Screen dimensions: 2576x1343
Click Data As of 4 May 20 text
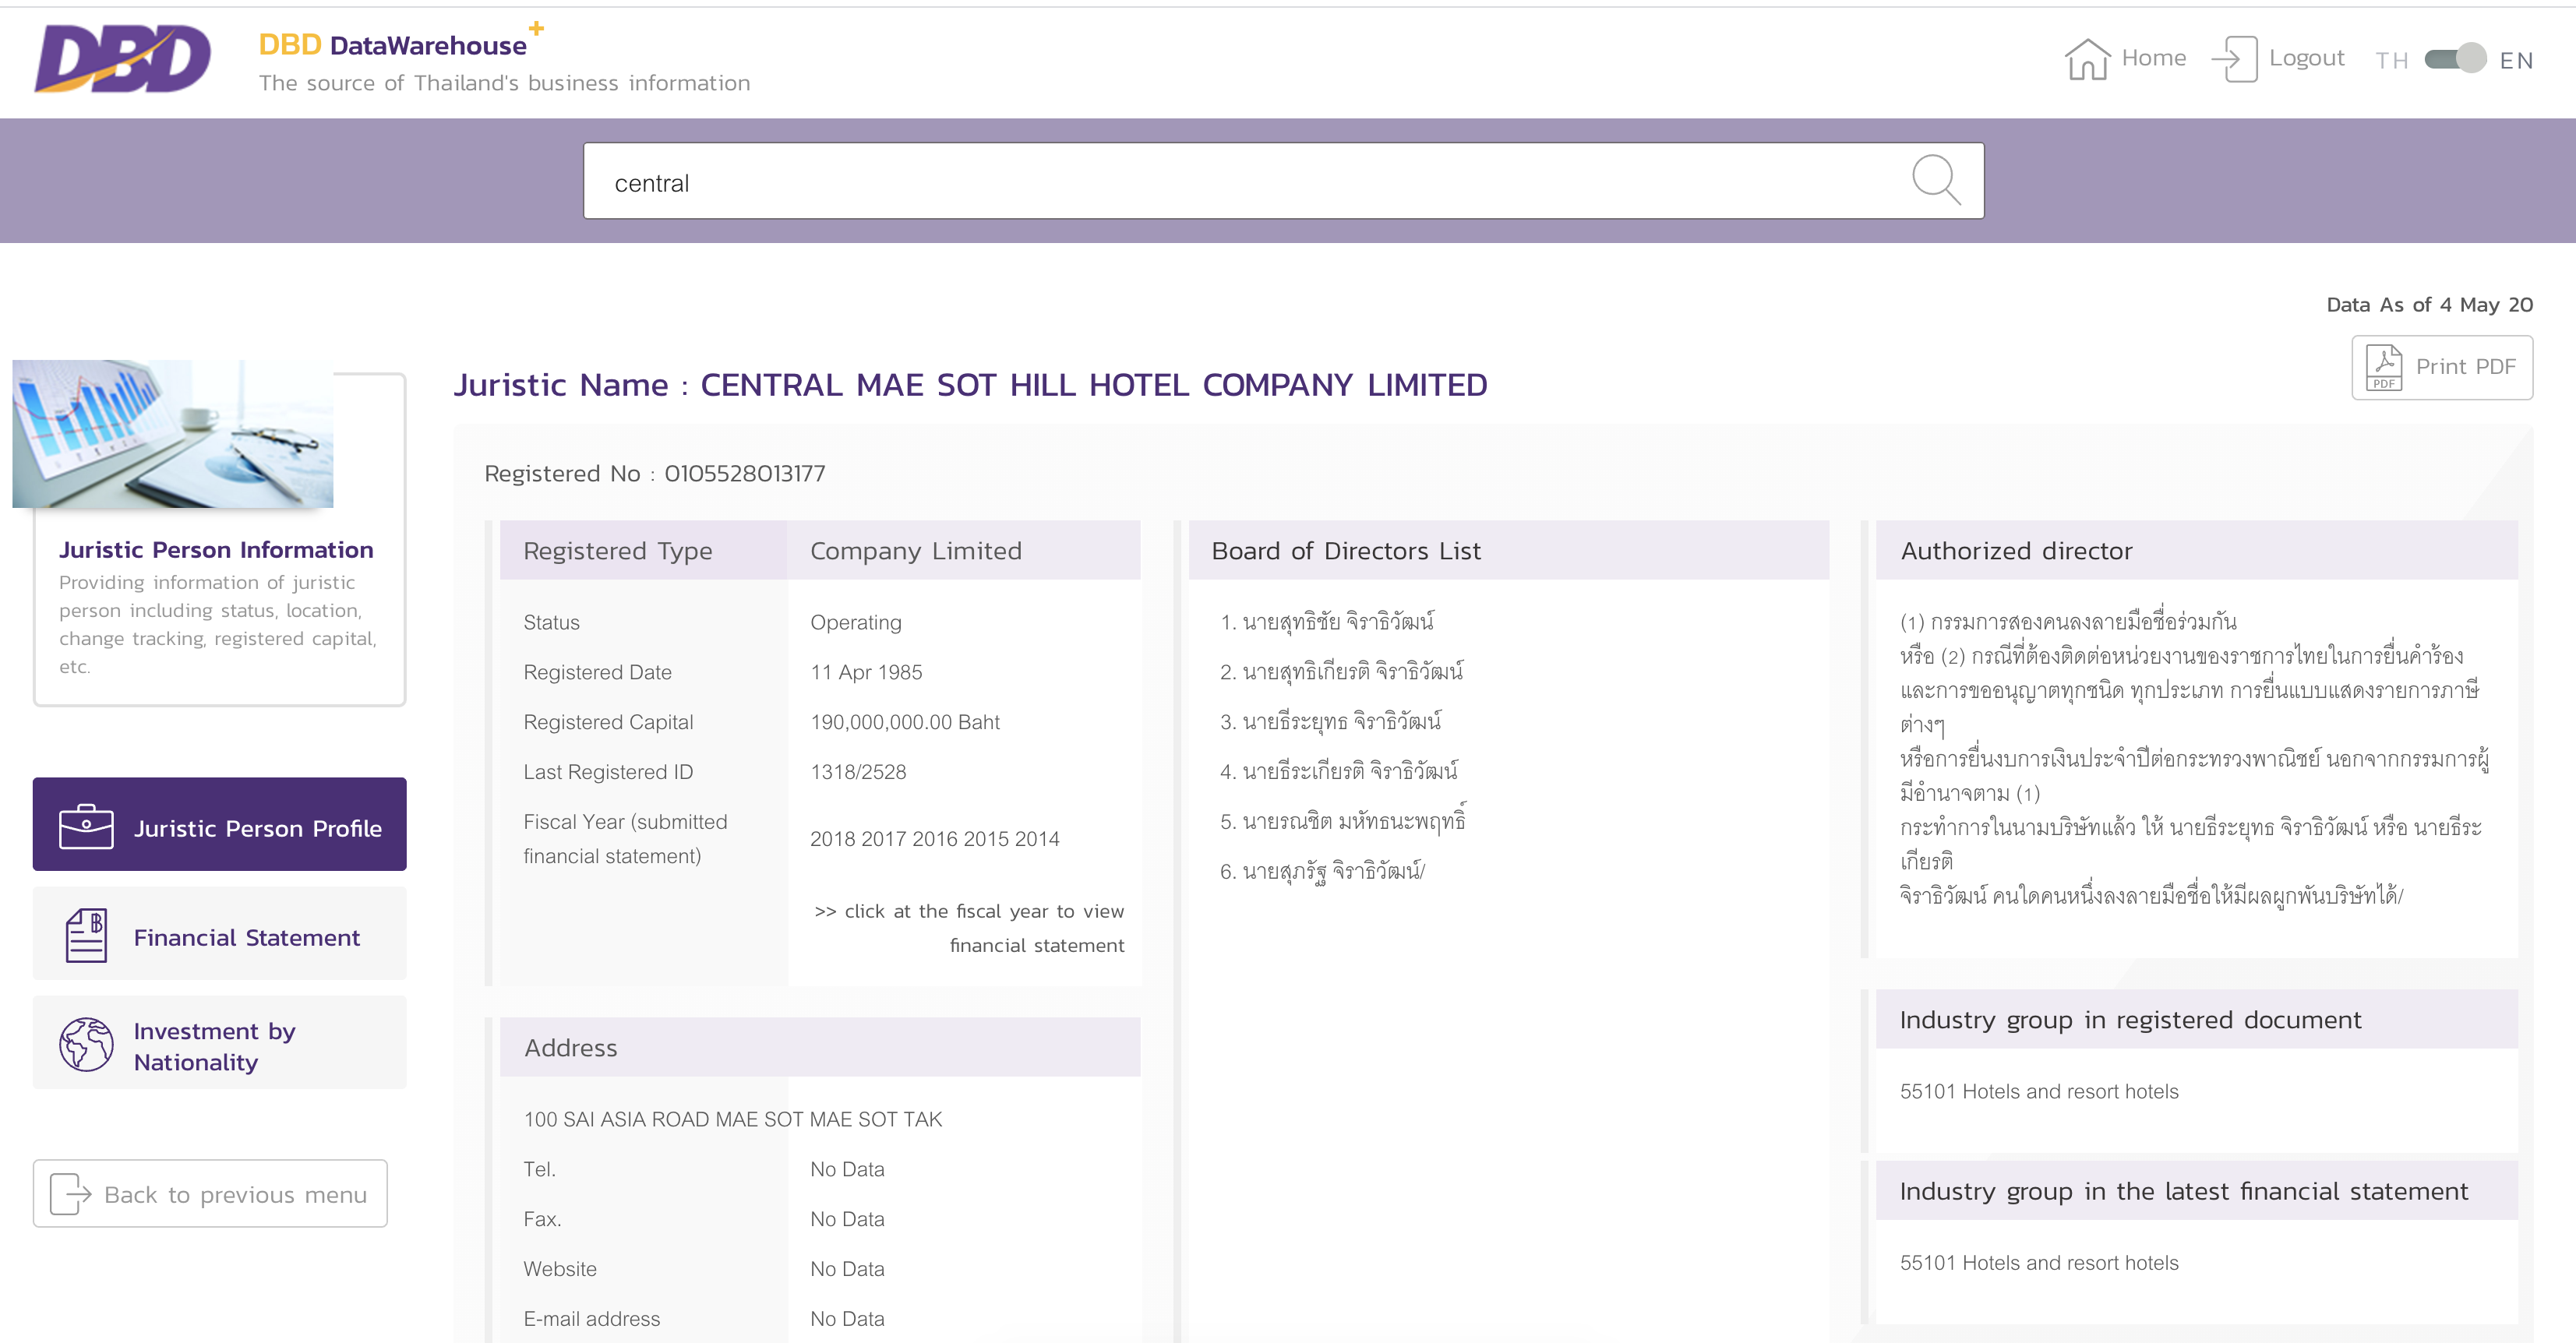(x=2429, y=305)
